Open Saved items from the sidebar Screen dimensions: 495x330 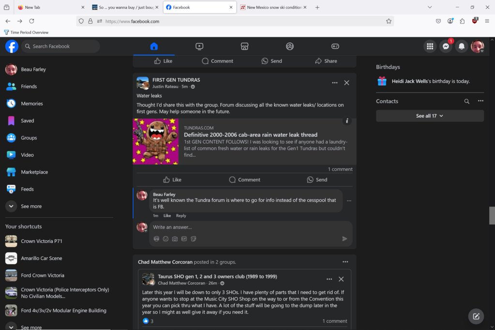59,120
